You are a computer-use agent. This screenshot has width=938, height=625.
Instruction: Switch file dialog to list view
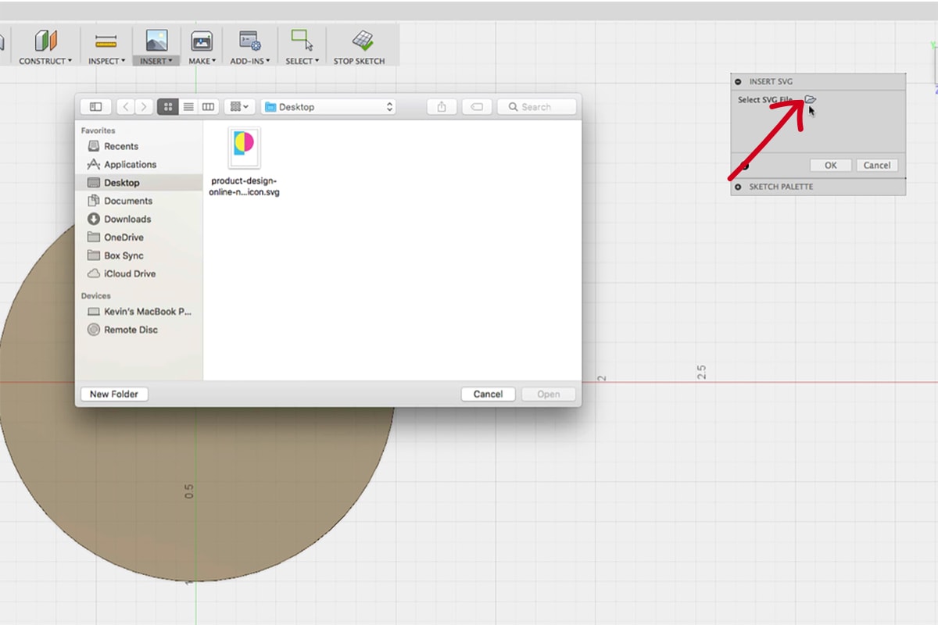[x=188, y=107]
